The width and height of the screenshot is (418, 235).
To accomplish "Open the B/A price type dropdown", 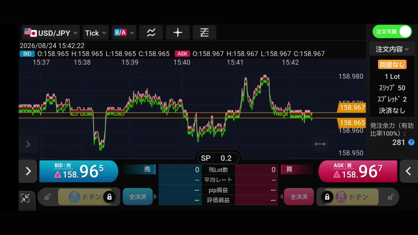I will tap(124, 33).
